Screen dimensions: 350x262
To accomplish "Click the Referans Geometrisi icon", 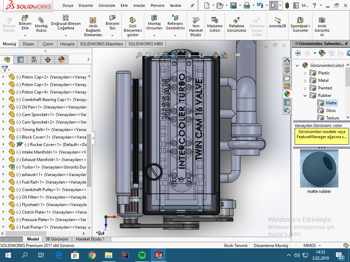I will [175, 18].
